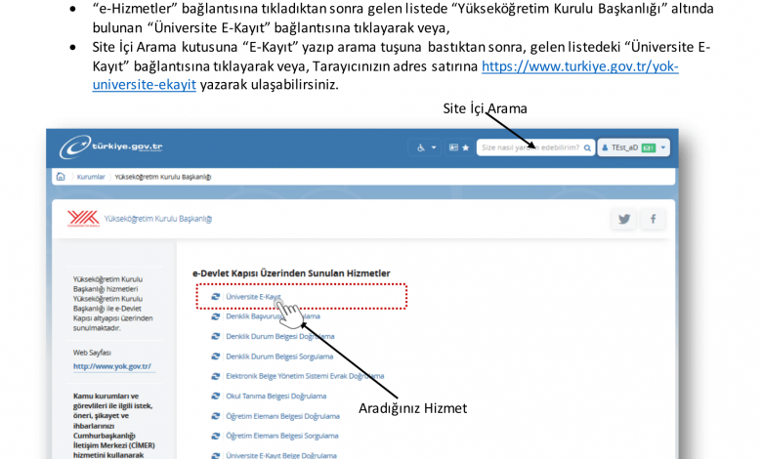Click "Yükseköğretim Kurulu Başkanlığı" title next to logo
The height and width of the screenshot is (459, 762).
158,219
